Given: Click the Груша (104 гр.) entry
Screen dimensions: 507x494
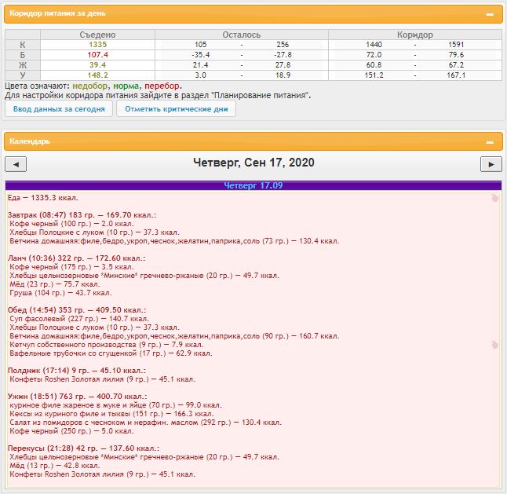Looking at the screenshot, I should pos(60,293).
